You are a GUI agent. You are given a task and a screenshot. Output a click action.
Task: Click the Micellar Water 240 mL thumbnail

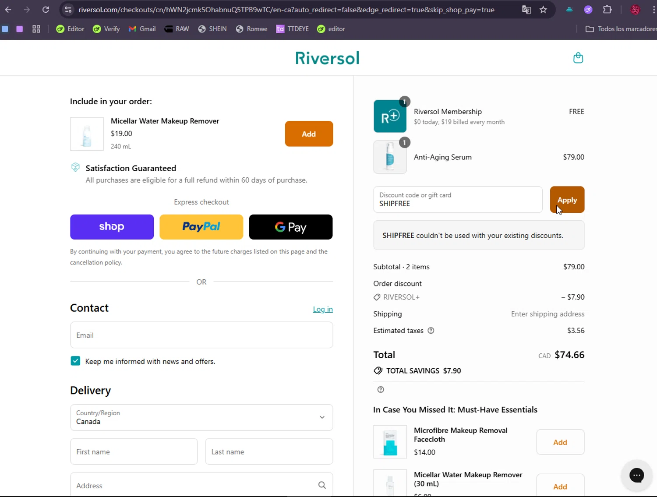[x=87, y=134]
